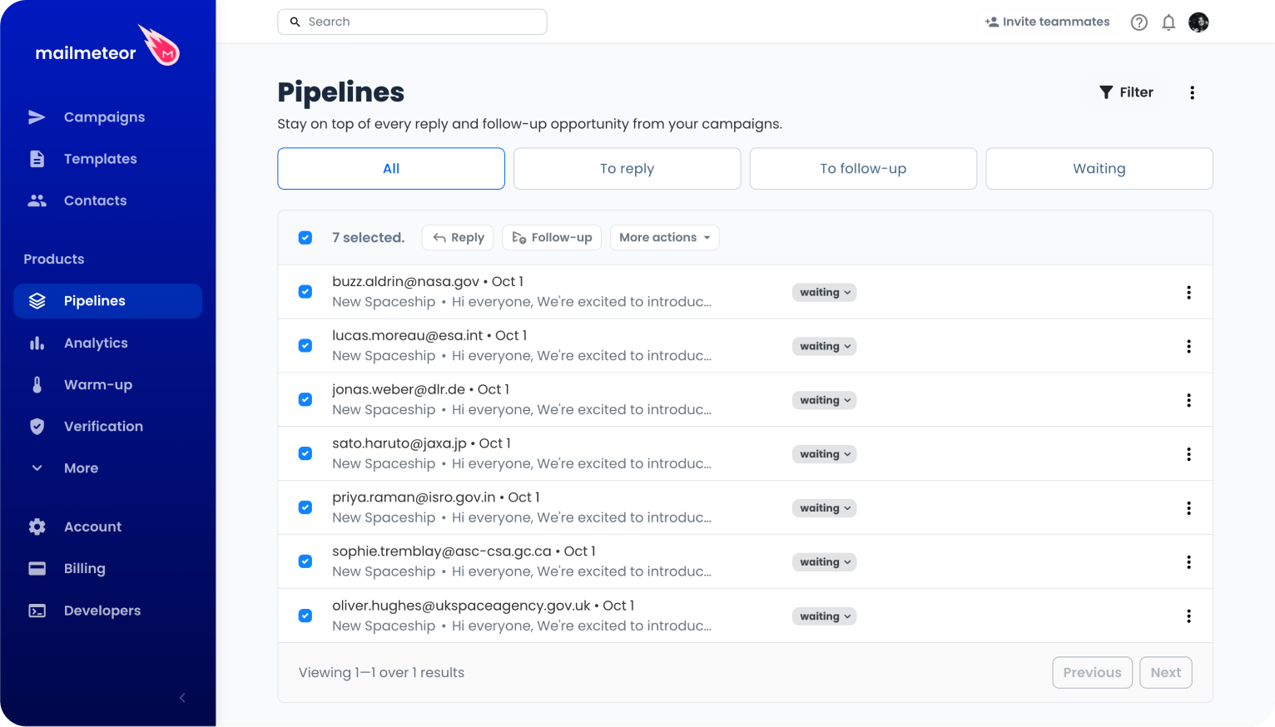
Task: Uncheck the lucas.moreau@esa.int row checkbox
Action: point(305,346)
